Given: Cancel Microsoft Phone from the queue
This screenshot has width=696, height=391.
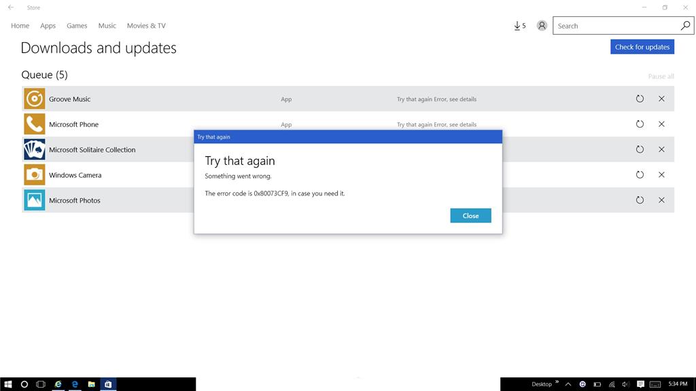Looking at the screenshot, I should 661,124.
